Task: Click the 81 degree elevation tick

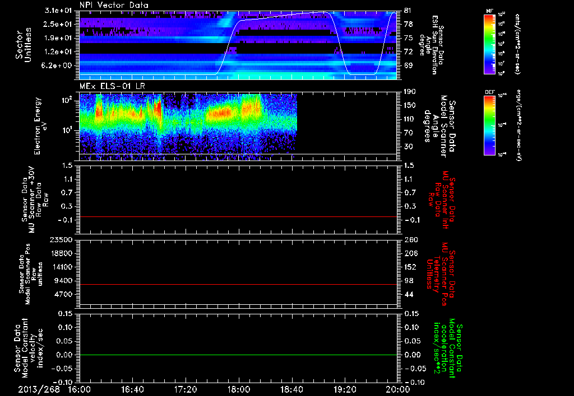Action: pyautogui.click(x=408, y=11)
